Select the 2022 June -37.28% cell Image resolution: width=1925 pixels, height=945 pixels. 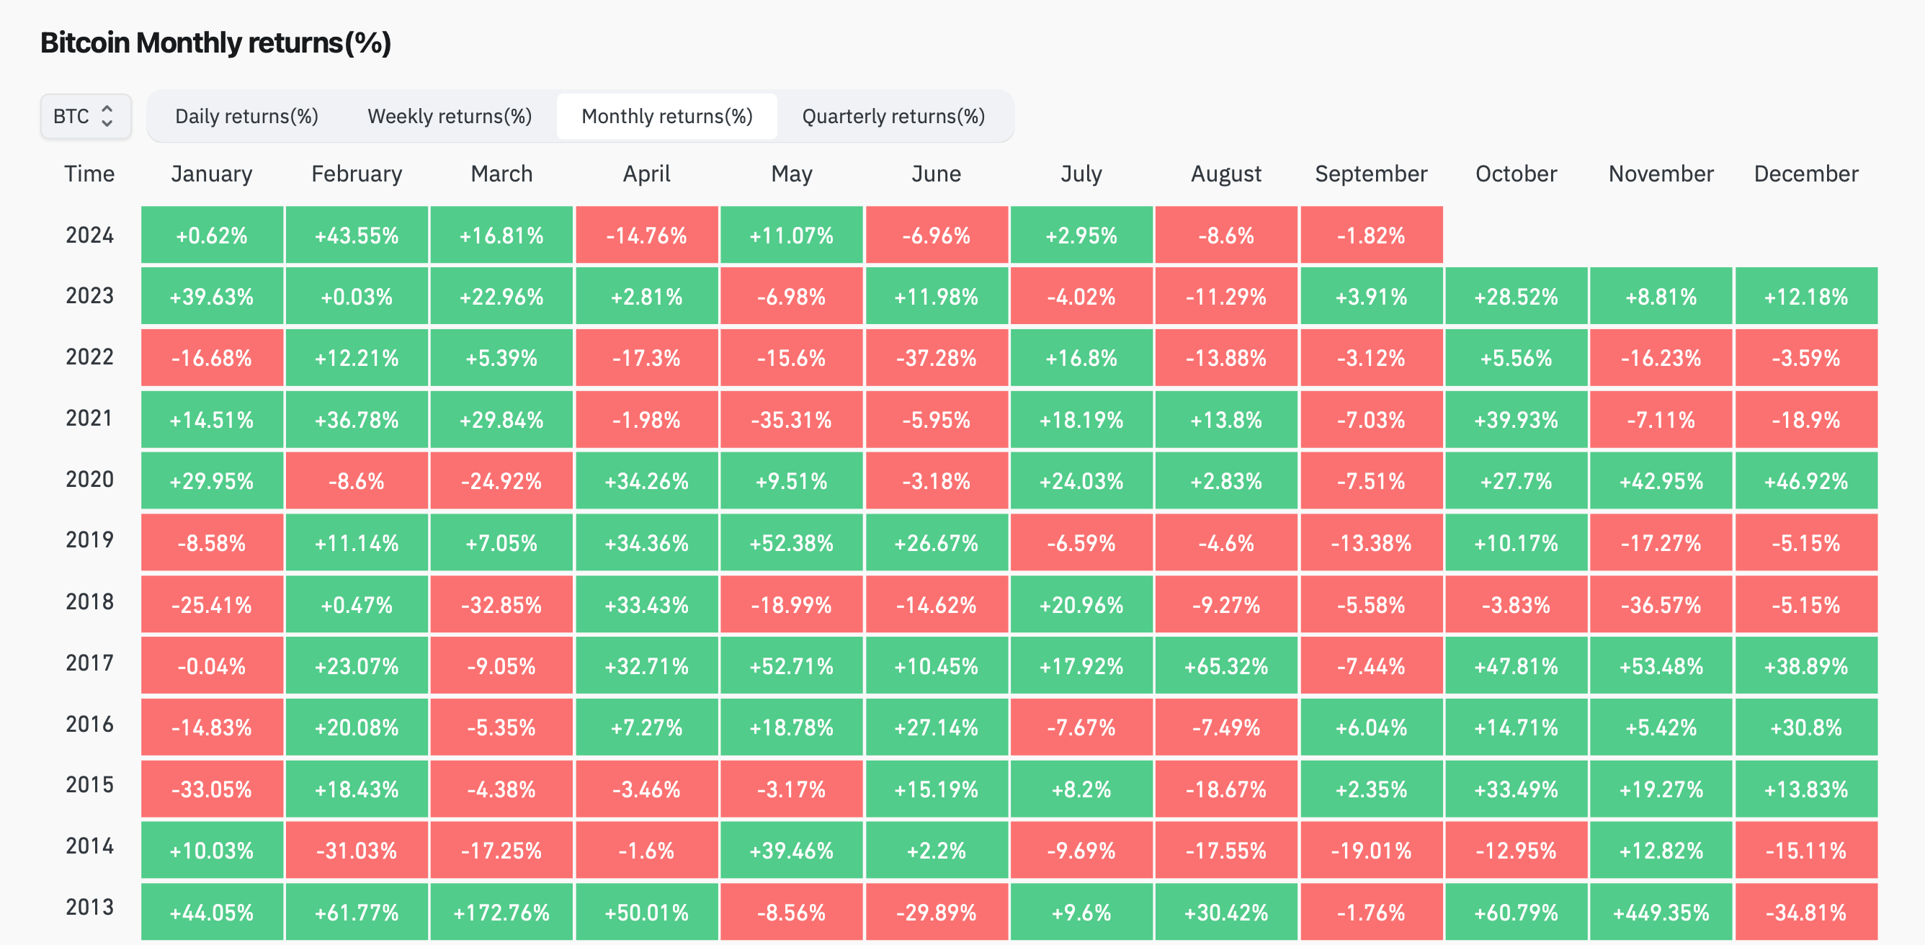tap(937, 358)
